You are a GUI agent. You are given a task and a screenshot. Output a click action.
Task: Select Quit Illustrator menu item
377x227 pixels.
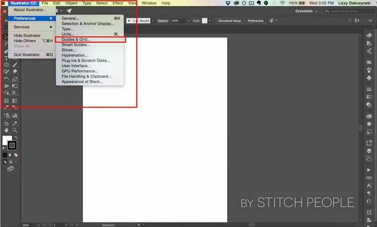[x=32, y=55]
